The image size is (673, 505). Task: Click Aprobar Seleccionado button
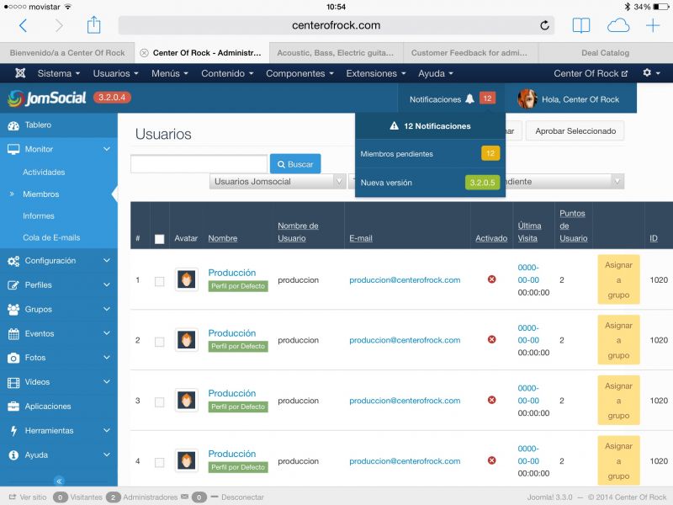(x=575, y=131)
